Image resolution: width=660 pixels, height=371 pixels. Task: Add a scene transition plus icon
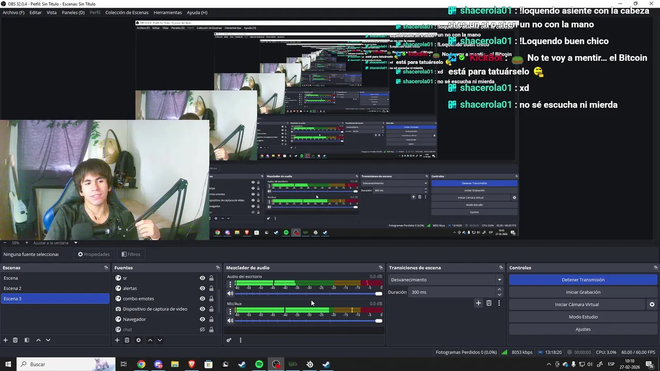(x=478, y=303)
